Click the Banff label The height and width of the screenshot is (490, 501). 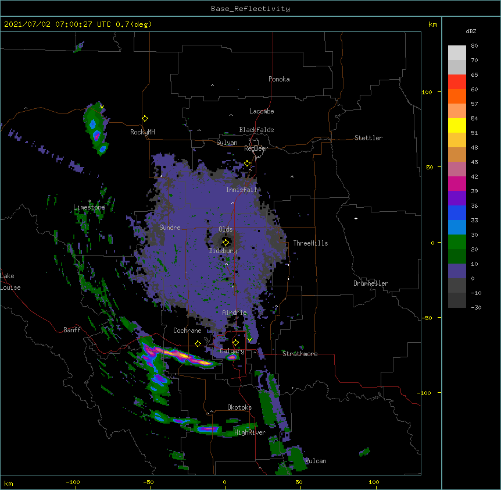[72, 330]
